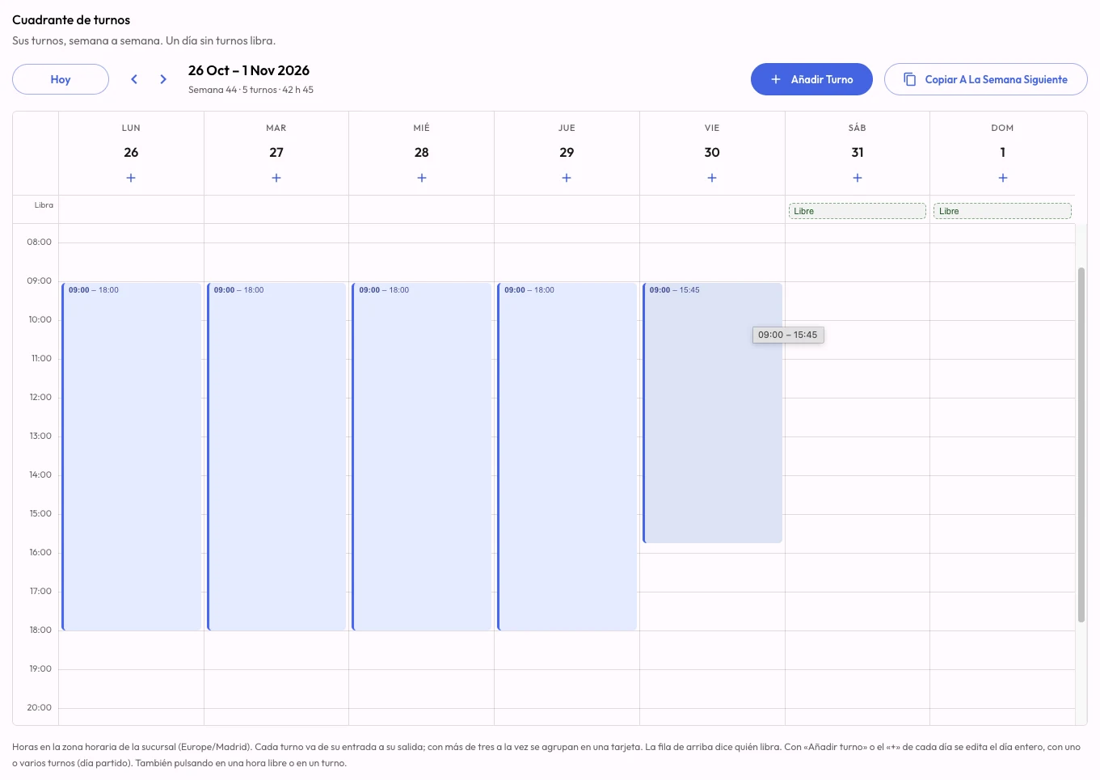The height and width of the screenshot is (780, 1100).
Task: Click the Cuadrante de turnos heading
Action: [71, 20]
